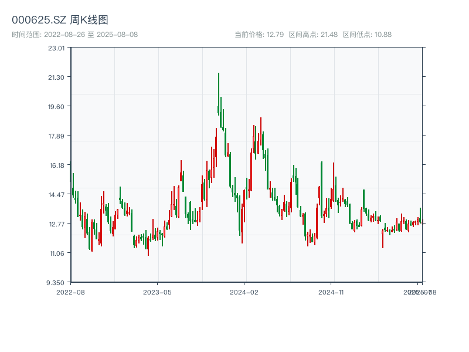Click the chart title 000625.SZ 周K线图

pos(60,20)
